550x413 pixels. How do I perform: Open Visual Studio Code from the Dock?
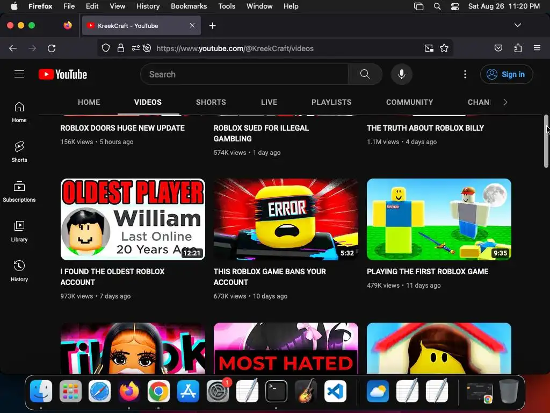[335, 391]
